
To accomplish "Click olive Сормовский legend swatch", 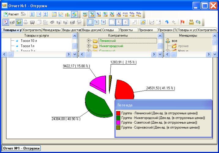I will coord(118,128).
